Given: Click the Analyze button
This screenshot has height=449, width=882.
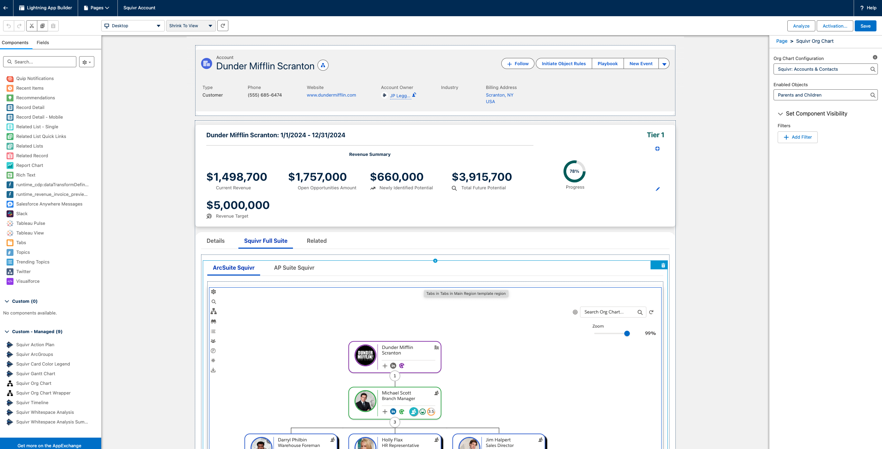Looking at the screenshot, I should 801,26.
